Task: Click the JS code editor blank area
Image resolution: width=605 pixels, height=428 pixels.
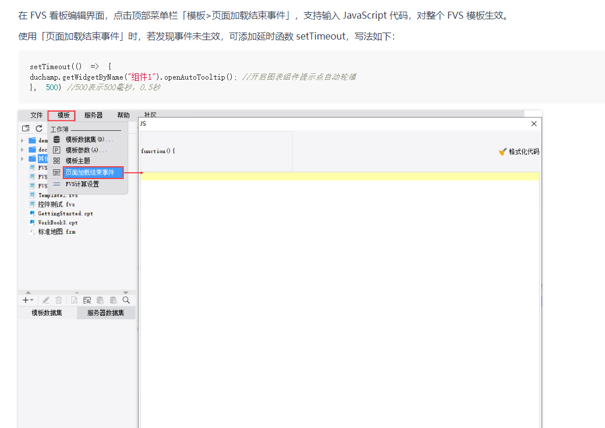Action: pos(340,304)
